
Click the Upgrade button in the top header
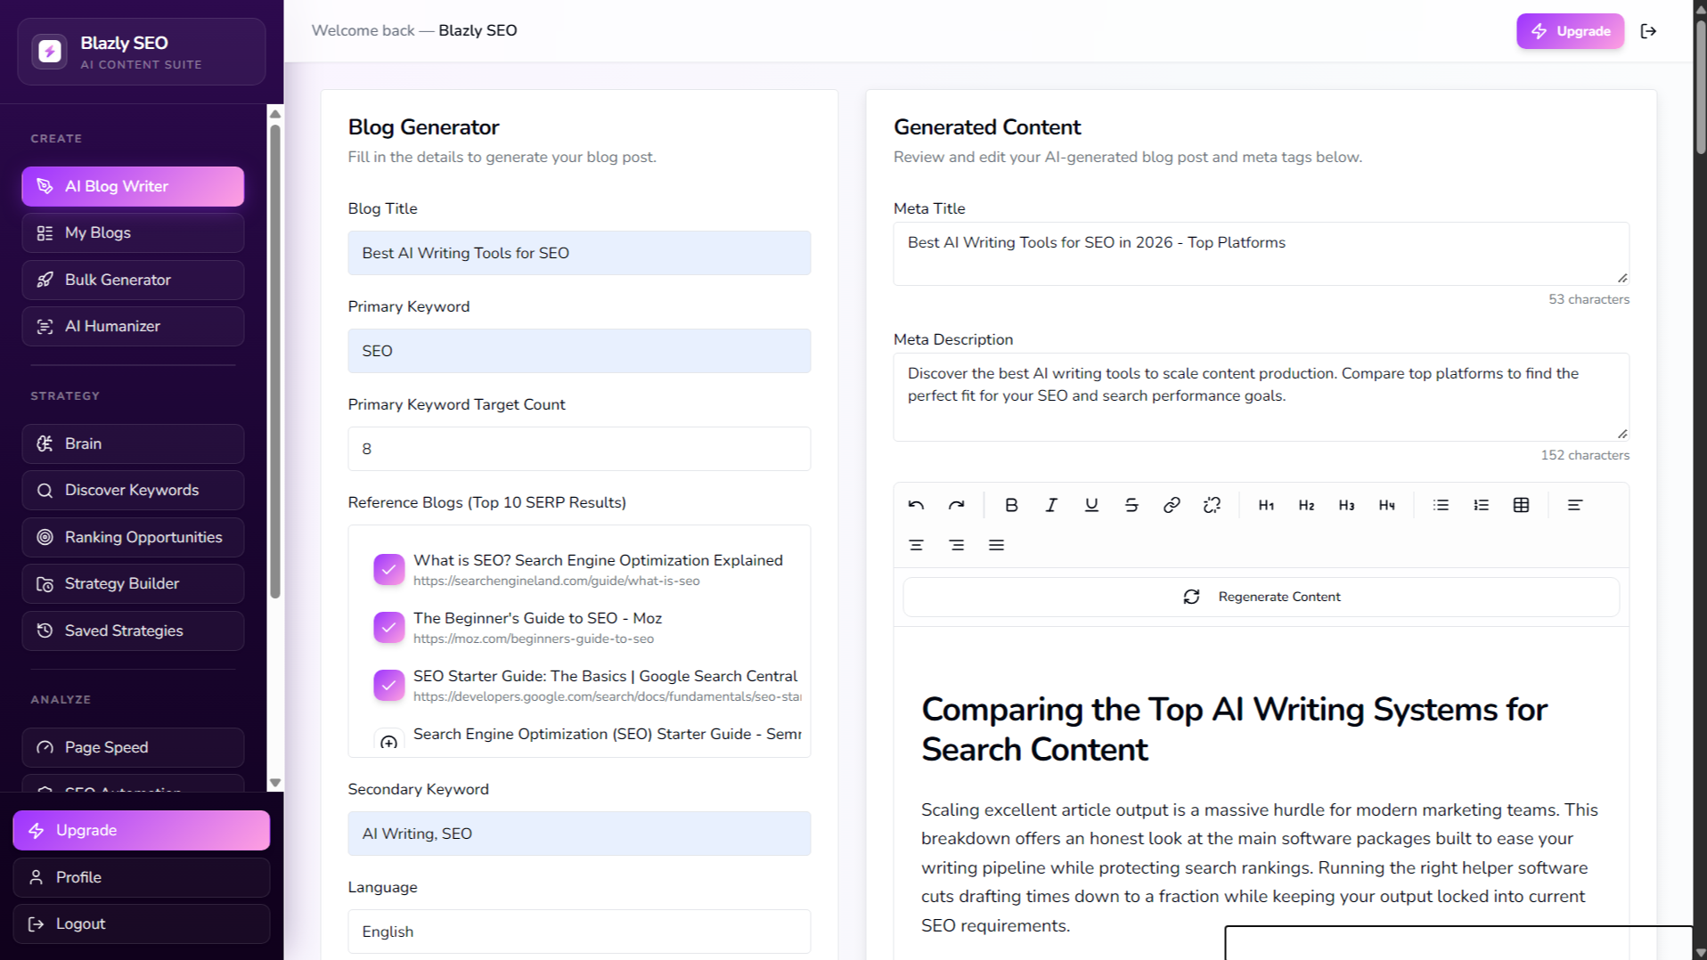1570,31
